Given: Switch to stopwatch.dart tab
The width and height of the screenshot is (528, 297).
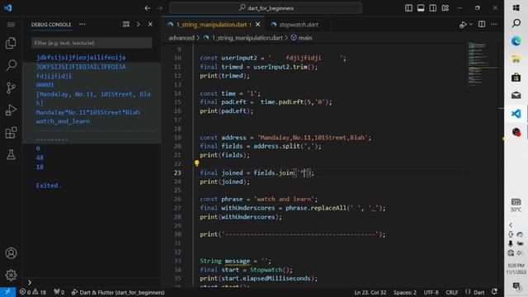Looking at the screenshot, I should 299,25.
